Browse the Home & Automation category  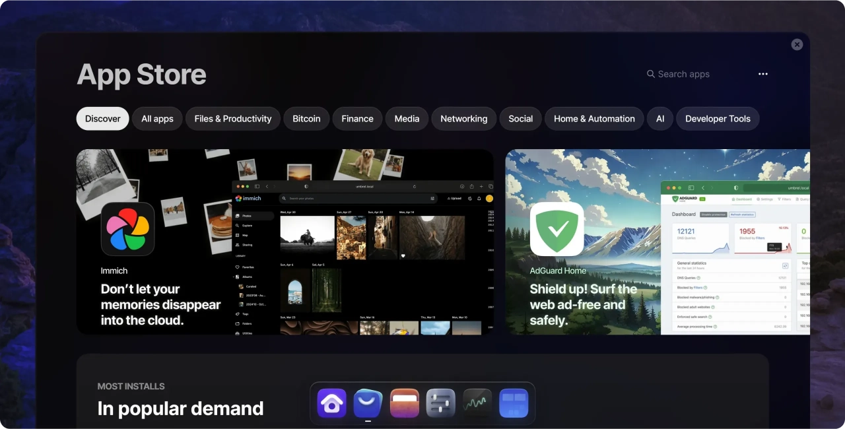tap(594, 119)
